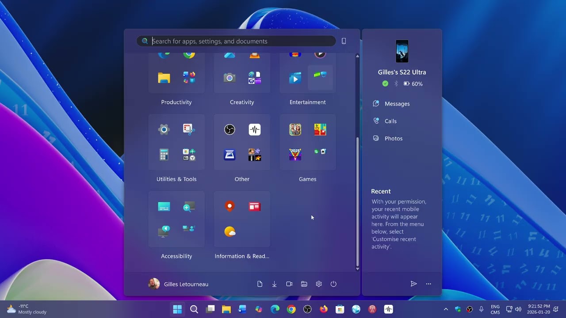
Task: Open File Explorer in the Productivity folder
Action: coord(164,78)
